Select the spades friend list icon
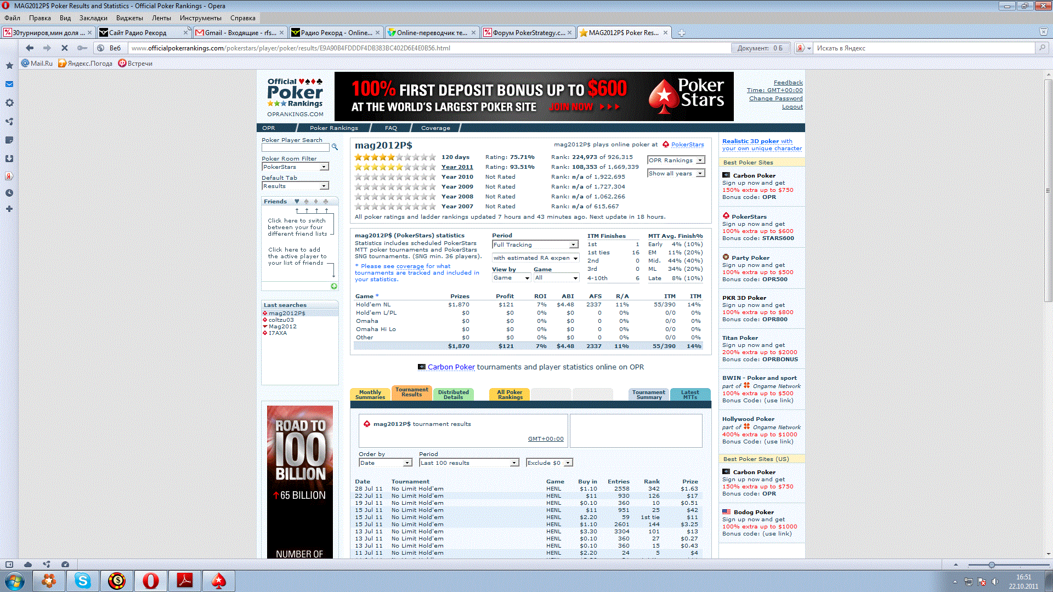 307,202
